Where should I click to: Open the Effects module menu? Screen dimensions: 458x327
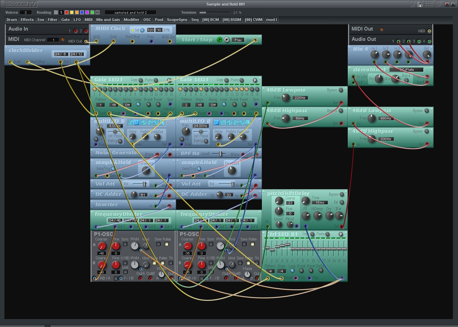coord(27,20)
